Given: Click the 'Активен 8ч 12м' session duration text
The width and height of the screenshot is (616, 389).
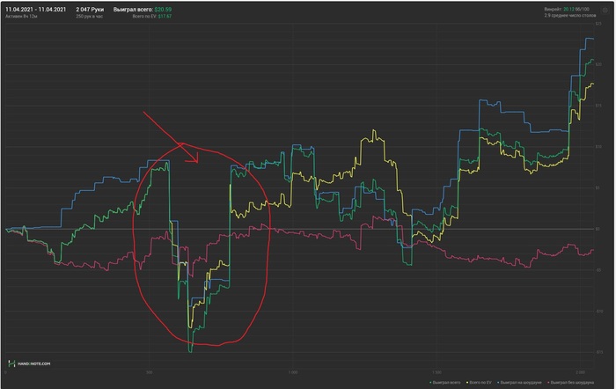Looking at the screenshot, I should click(21, 17).
